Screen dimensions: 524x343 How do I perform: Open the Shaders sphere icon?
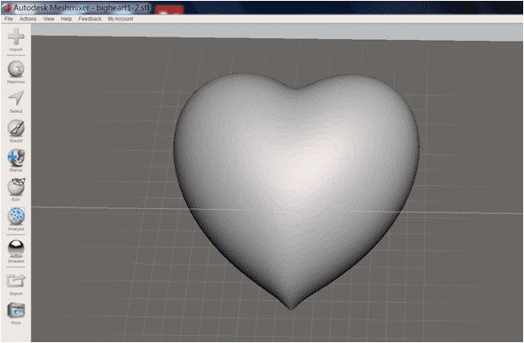tap(16, 248)
